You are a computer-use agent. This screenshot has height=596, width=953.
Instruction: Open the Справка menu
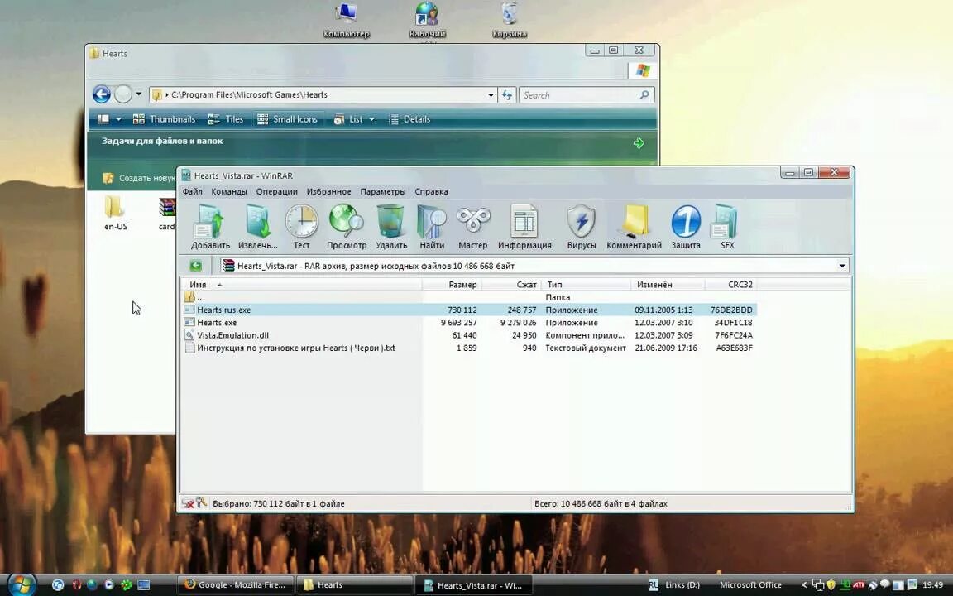click(432, 191)
